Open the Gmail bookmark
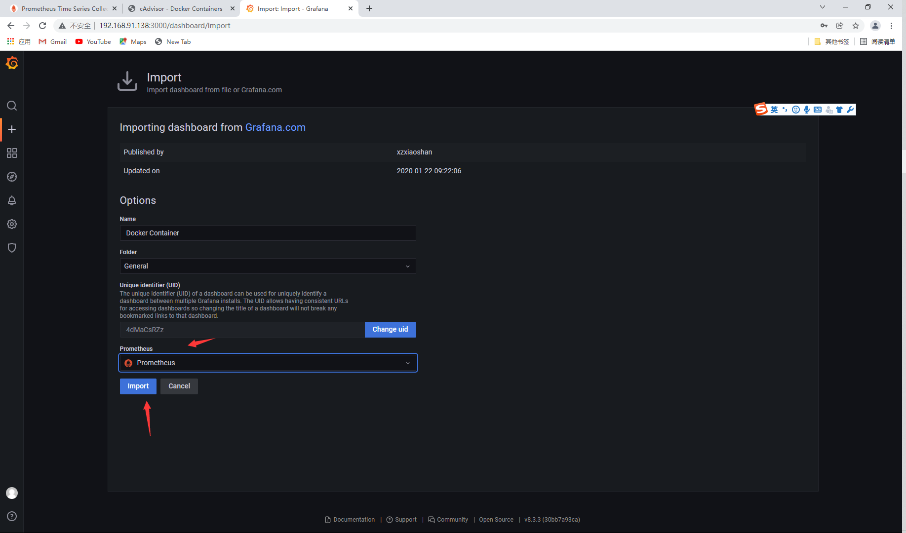The width and height of the screenshot is (906, 533). pos(53,41)
